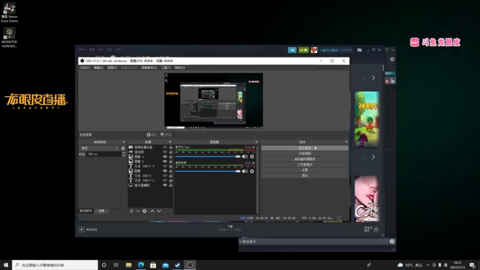Open 桌面音频 audio settings gear
The image size is (480, 270).
pos(252,171)
